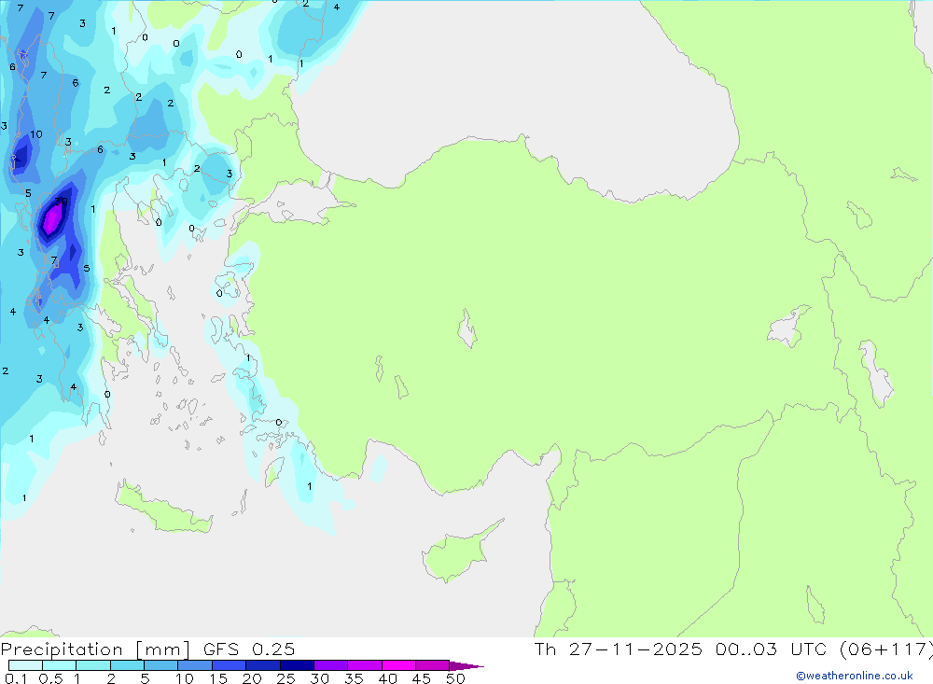The height and width of the screenshot is (684, 933).
Task: Click the 0.1–0.5 mm lightest cyan legend swatch
Action: (25, 665)
